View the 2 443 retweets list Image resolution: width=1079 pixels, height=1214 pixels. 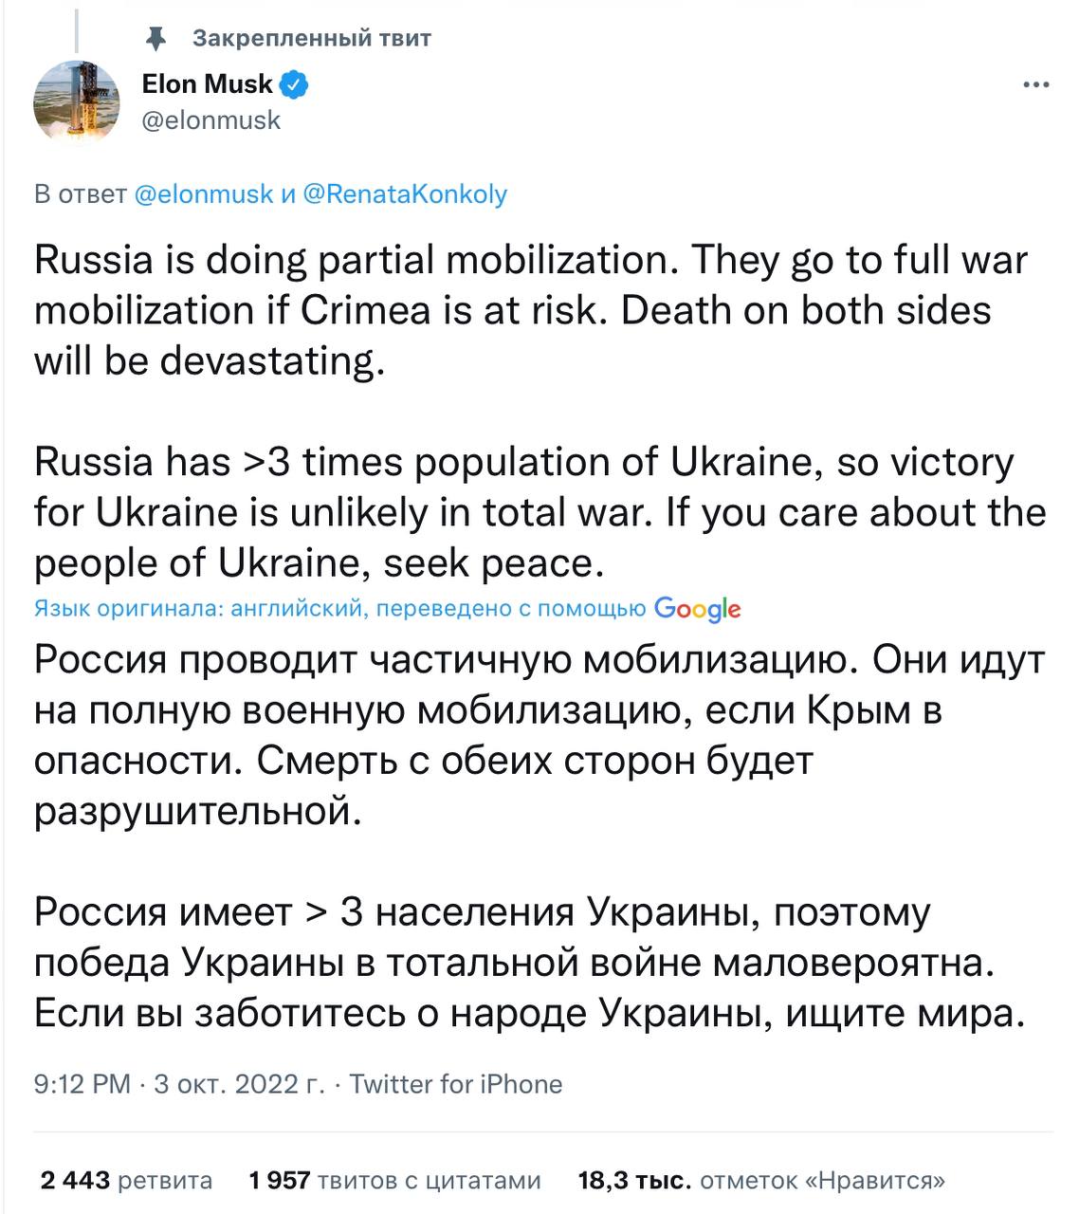click(127, 1181)
